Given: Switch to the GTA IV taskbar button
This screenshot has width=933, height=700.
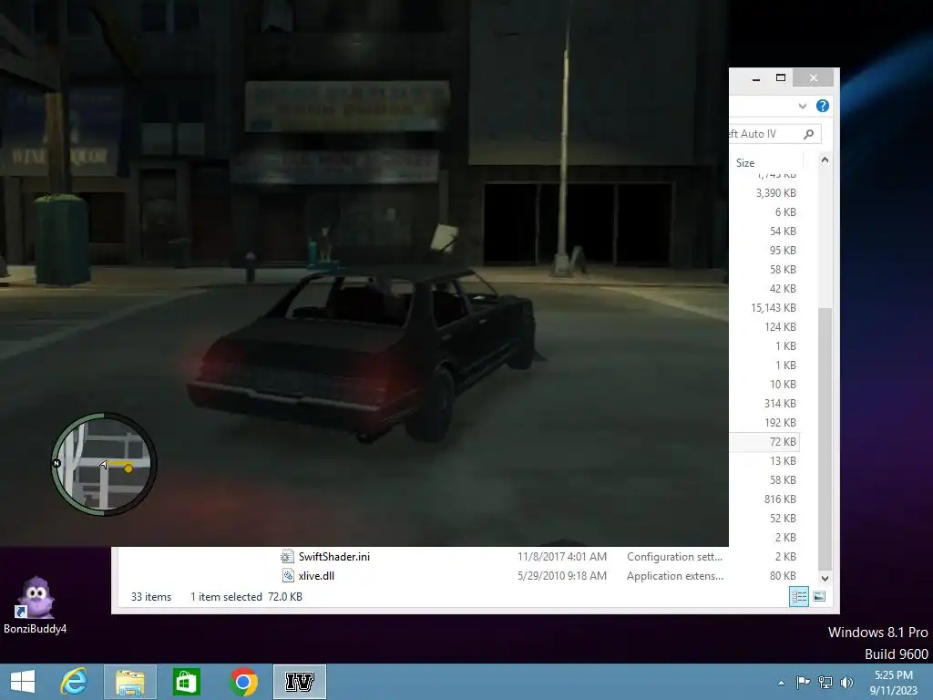Looking at the screenshot, I should 299,682.
